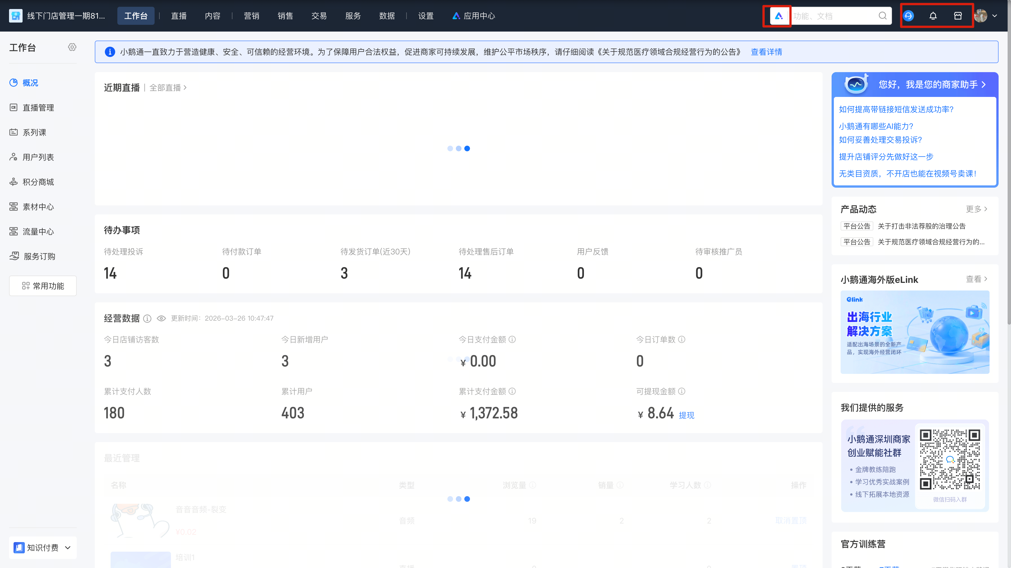Open the customer service headset icon
This screenshot has height=568, width=1011.
tap(909, 16)
